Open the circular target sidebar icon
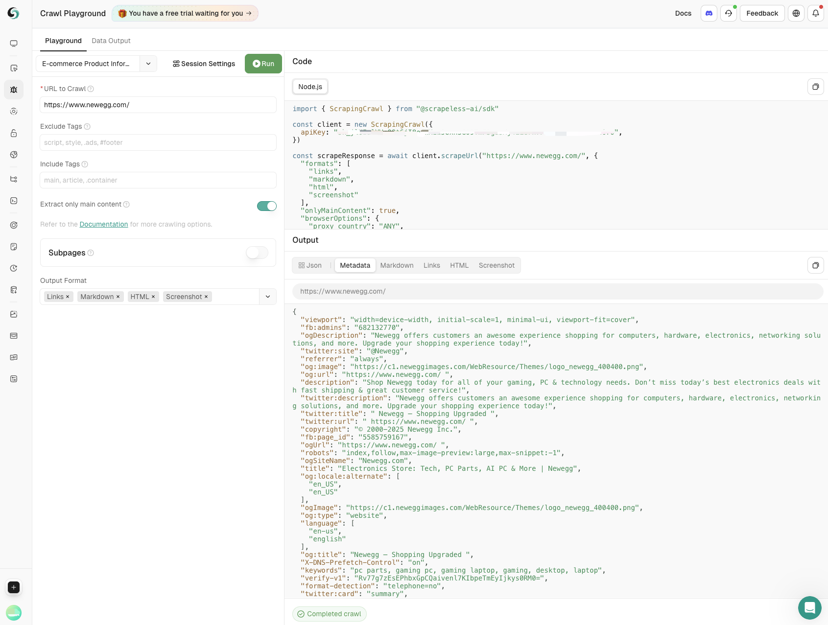This screenshot has height=625, width=828. [x=14, y=225]
